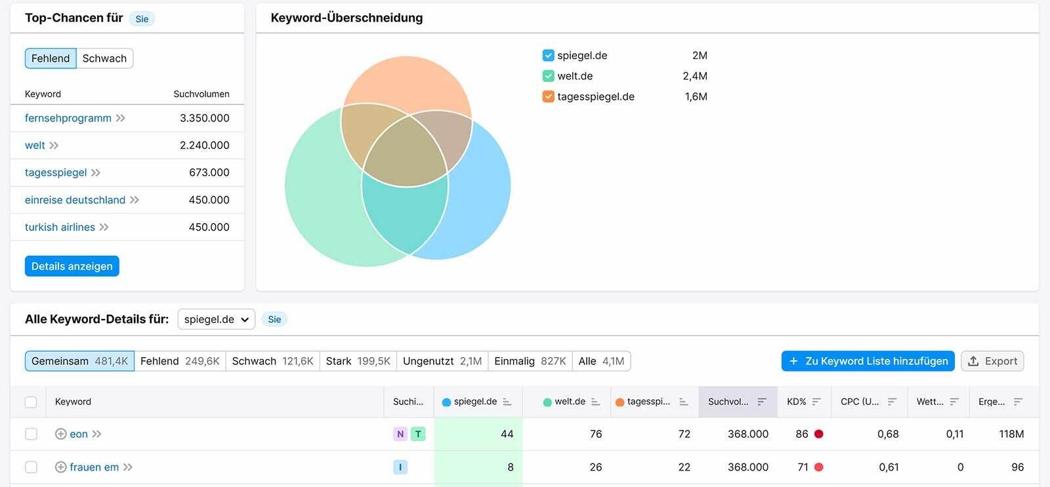This screenshot has width=1050, height=487.
Task: Open the double-arrow icon beside welt keyword
Action: (54, 146)
